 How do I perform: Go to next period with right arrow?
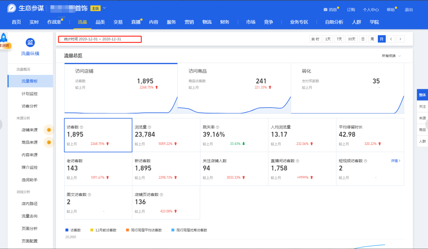pyautogui.click(x=400, y=39)
